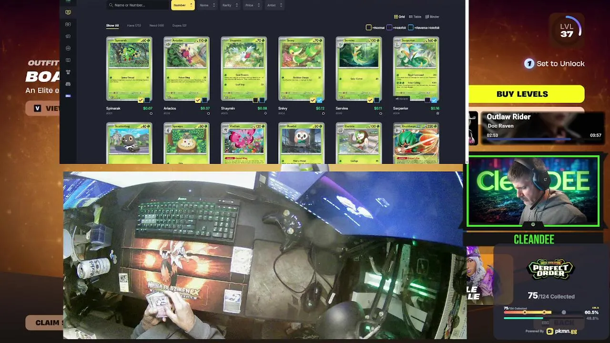Click the +1 Variant badge on Serperior
610x343 pixels.
[x=402, y=99]
